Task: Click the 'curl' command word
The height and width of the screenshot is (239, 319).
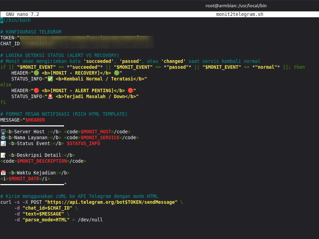Action: click(6, 202)
